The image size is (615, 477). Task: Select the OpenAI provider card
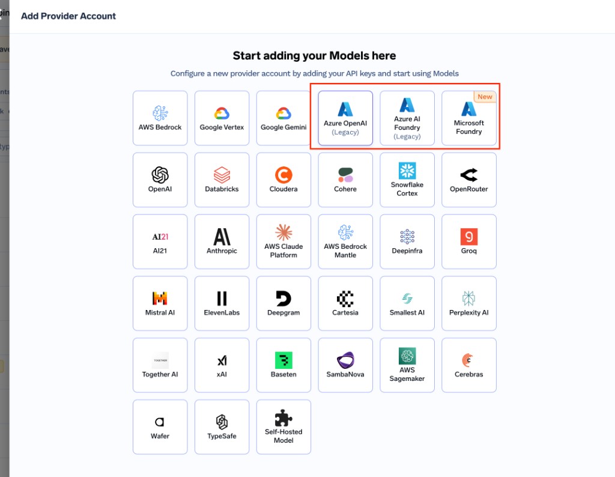[x=160, y=180]
